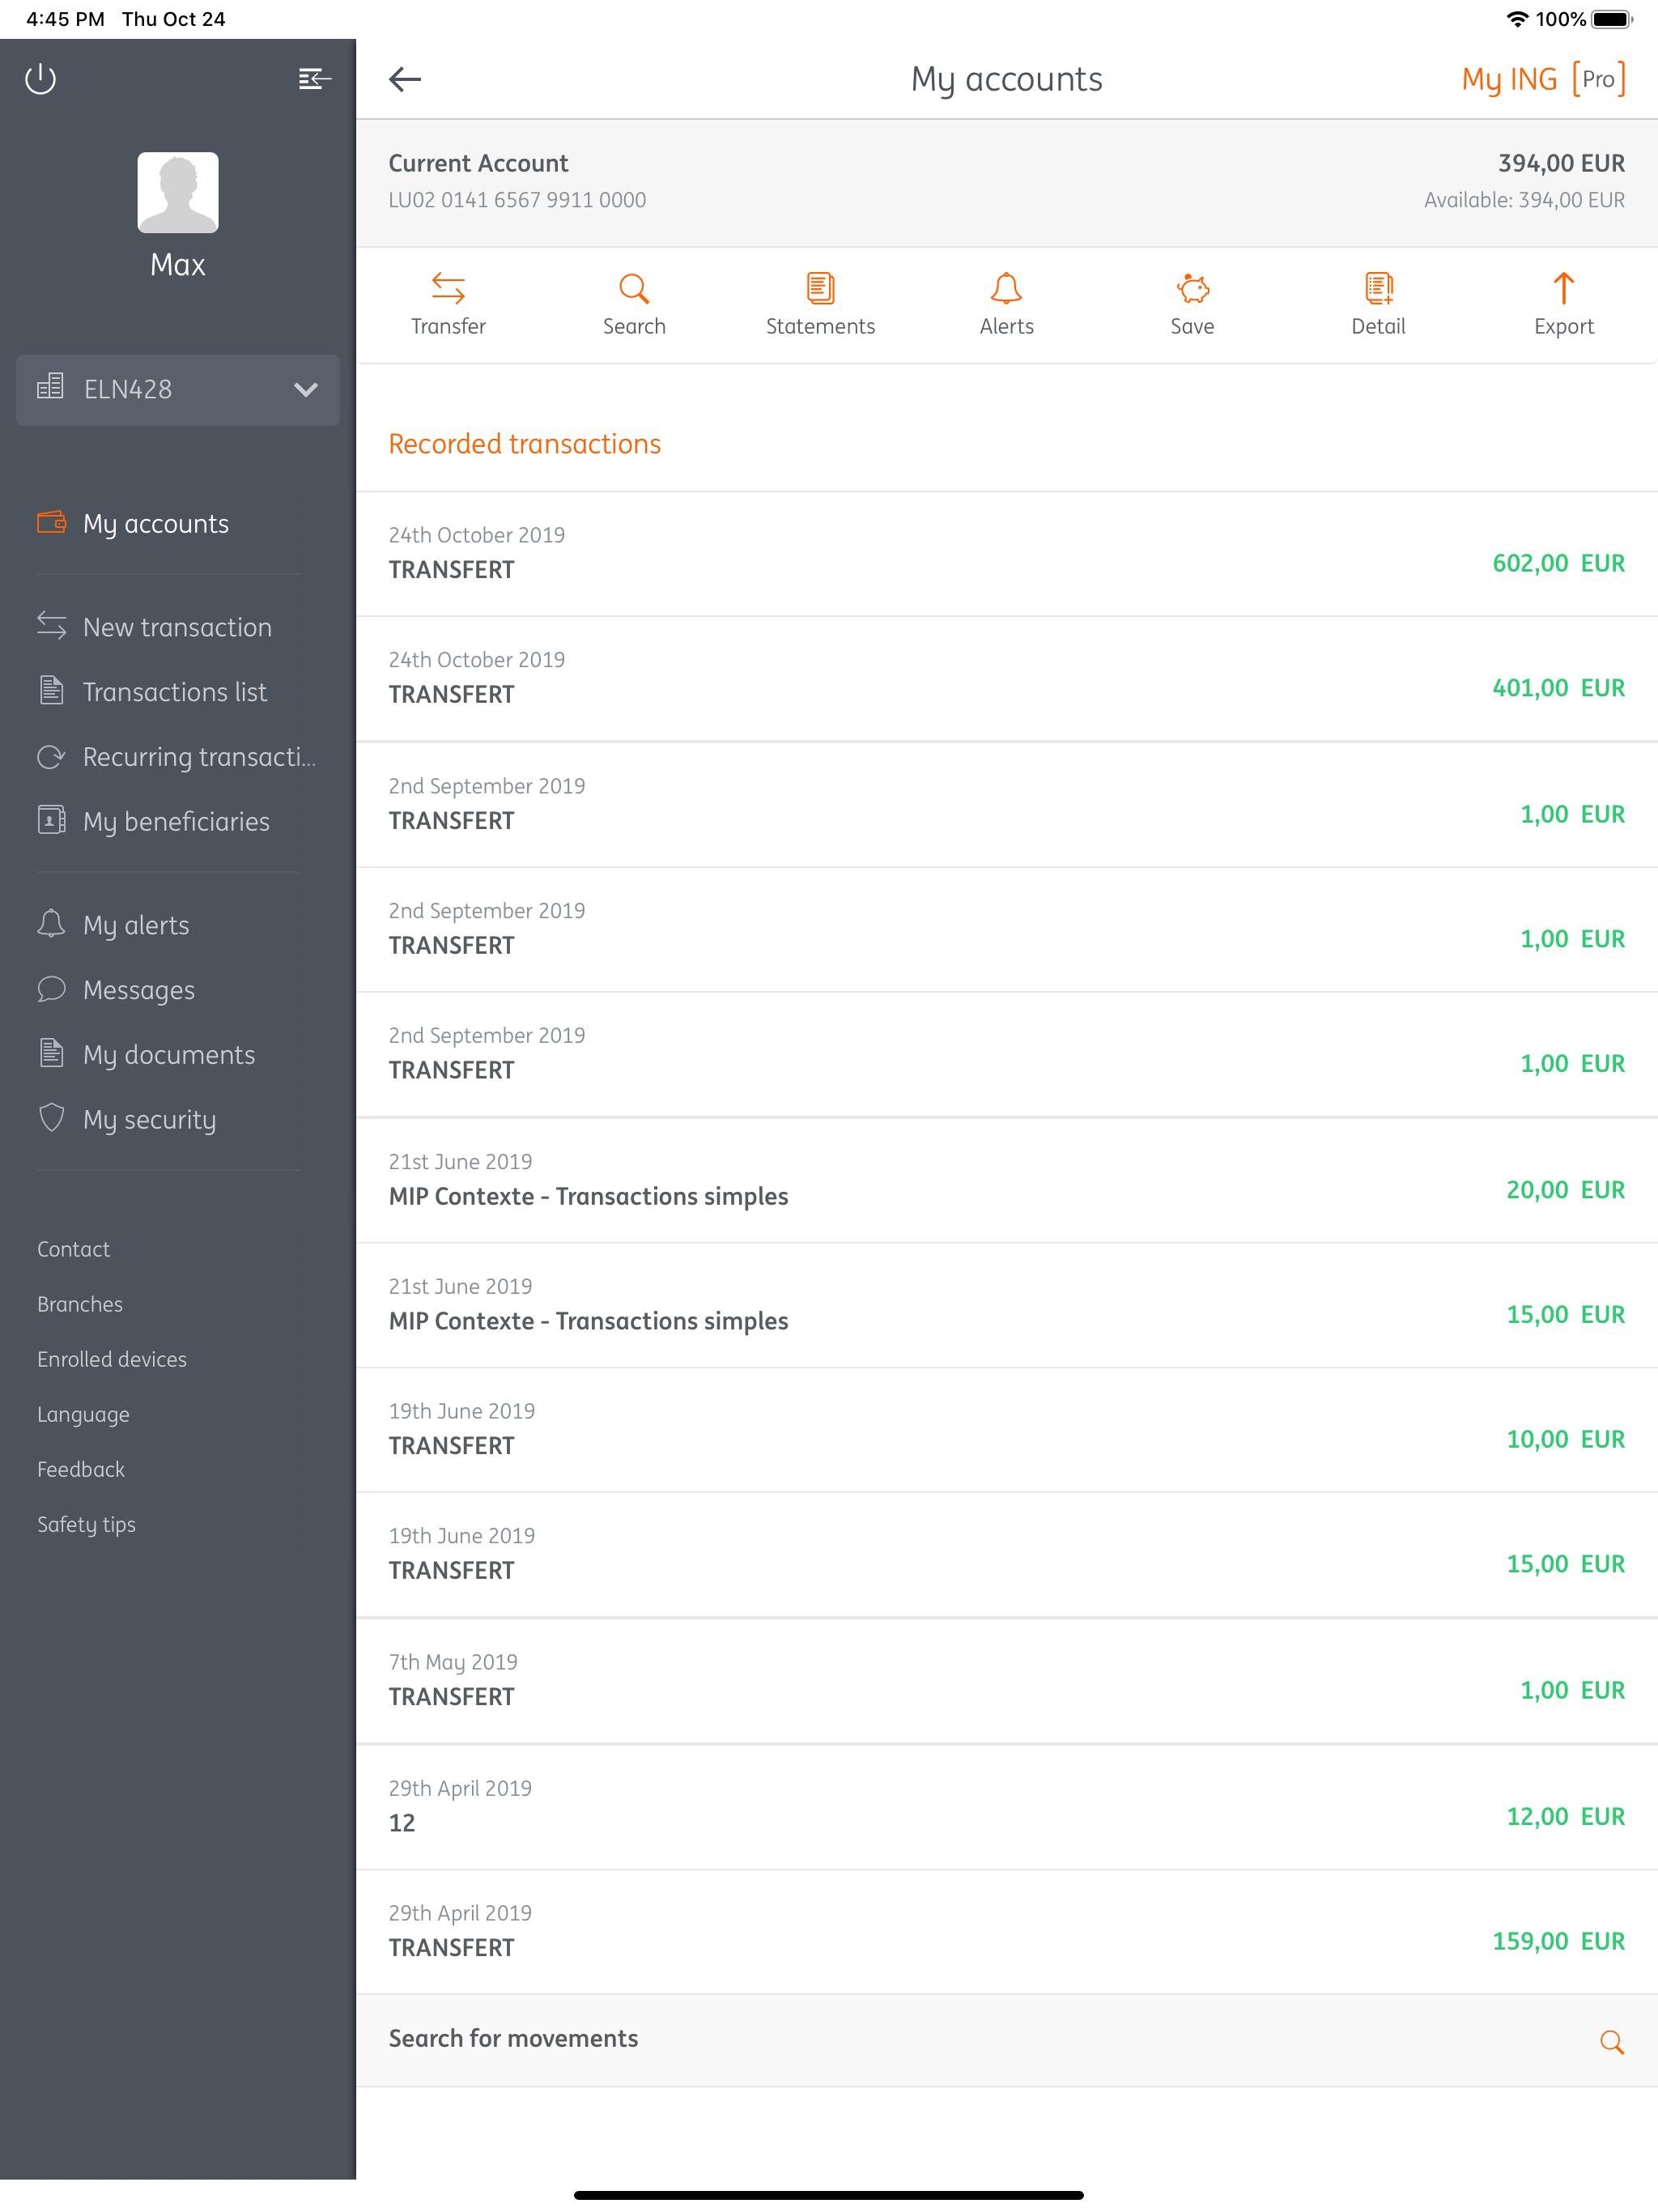
Task: Select the My beneficiaries menu item
Action: (x=176, y=821)
